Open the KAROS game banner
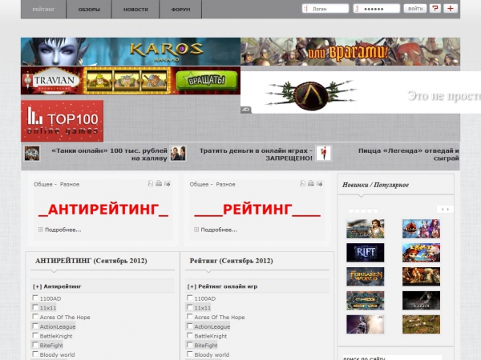This screenshot has width=481, height=360. click(x=131, y=51)
